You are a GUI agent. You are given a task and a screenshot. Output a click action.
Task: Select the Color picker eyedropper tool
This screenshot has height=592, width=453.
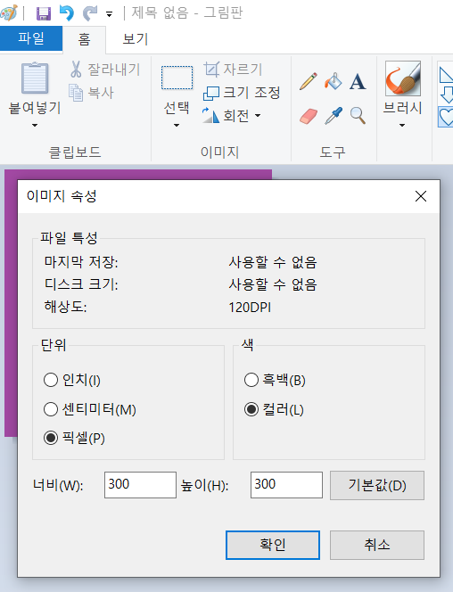pyautogui.click(x=334, y=116)
